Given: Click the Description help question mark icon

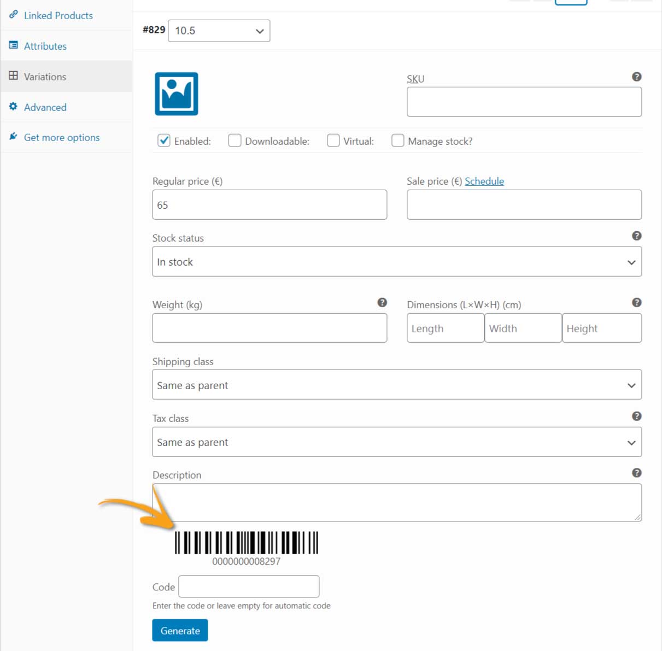Looking at the screenshot, I should (636, 473).
